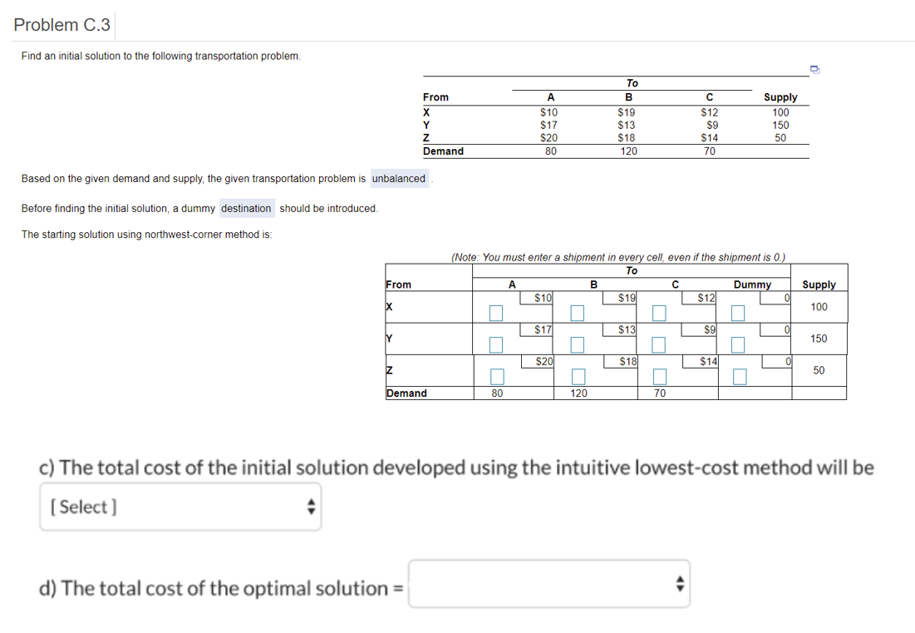This screenshot has width=915, height=633.
Task: Open the answer dropdown for part d
Action: pyautogui.click(x=549, y=584)
